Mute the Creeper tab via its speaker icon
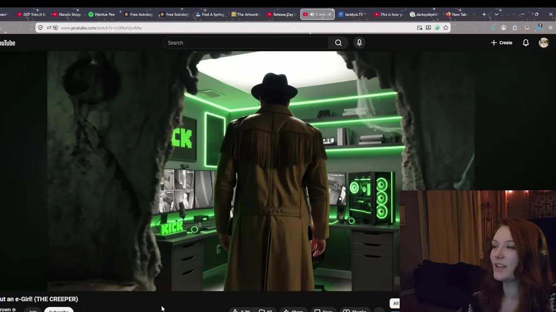The width and height of the screenshot is (556, 312). pyautogui.click(x=312, y=14)
